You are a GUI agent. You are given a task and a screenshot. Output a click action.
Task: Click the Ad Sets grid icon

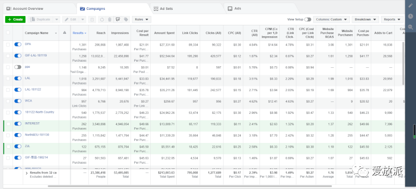[x=155, y=8]
